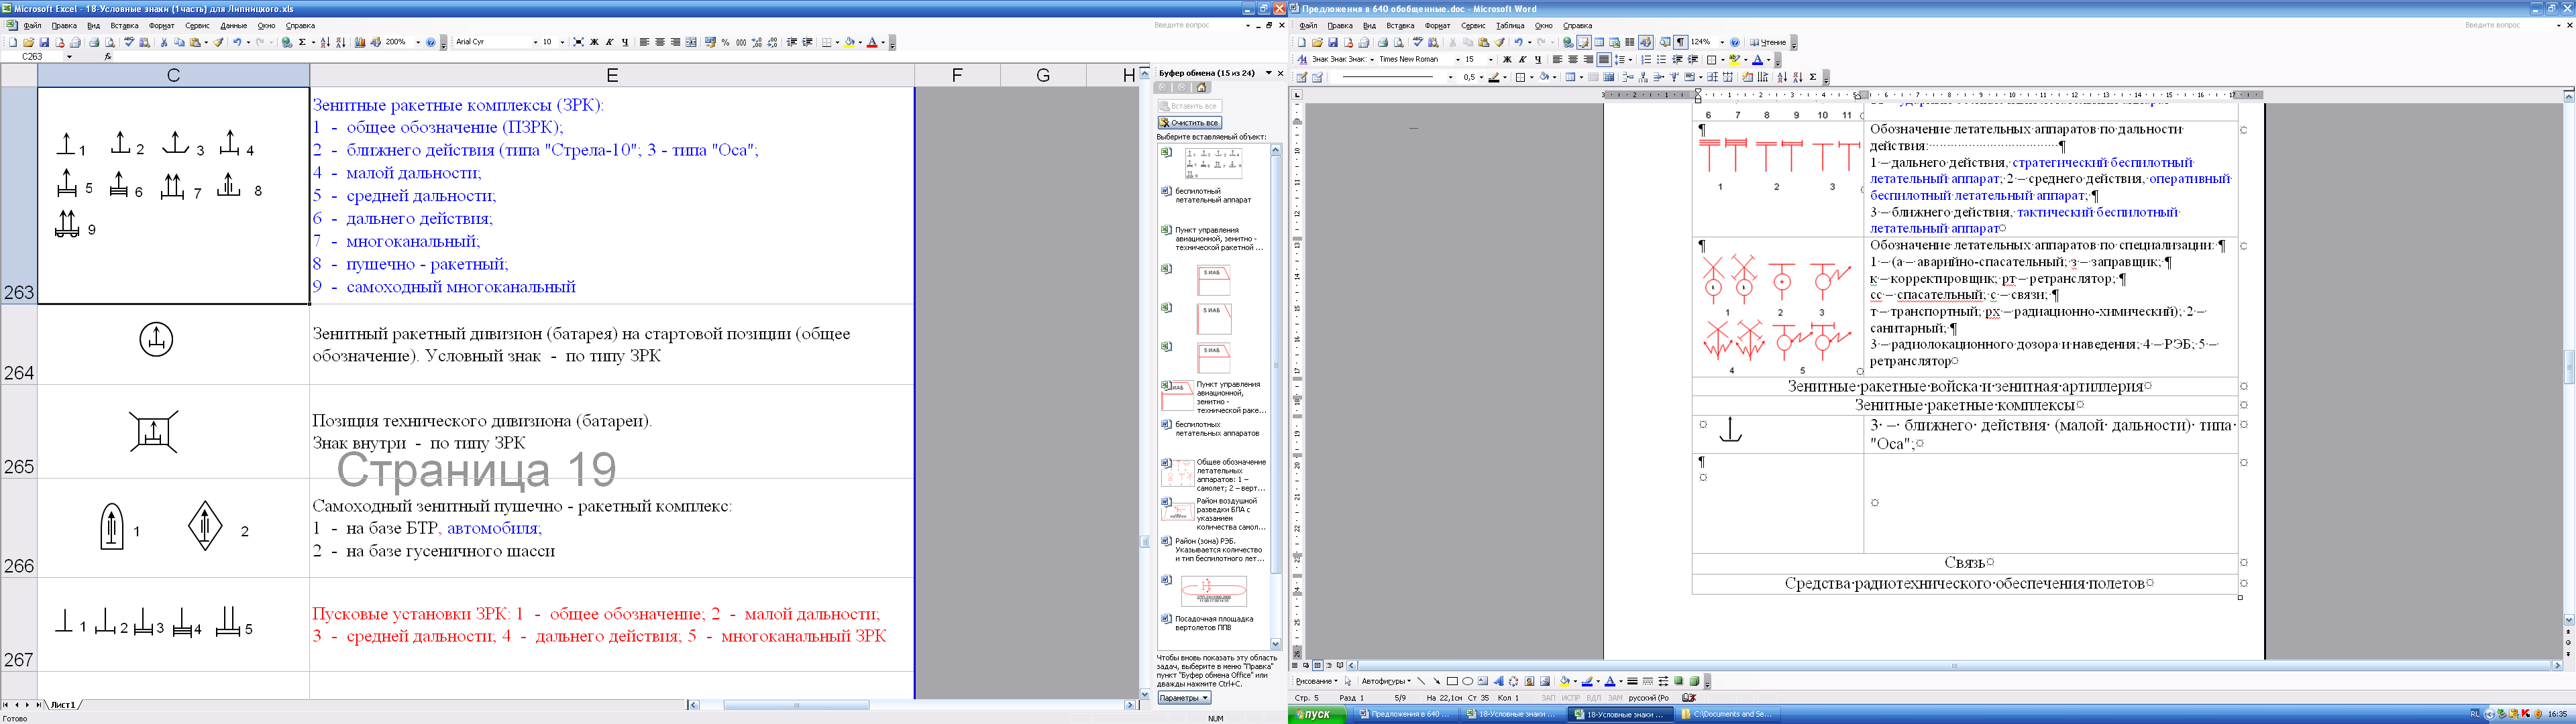Image resolution: width=2576 pixels, height=724 pixels.
Task: Toggle Word's Drawing toolbar button
Action: click(1646, 42)
